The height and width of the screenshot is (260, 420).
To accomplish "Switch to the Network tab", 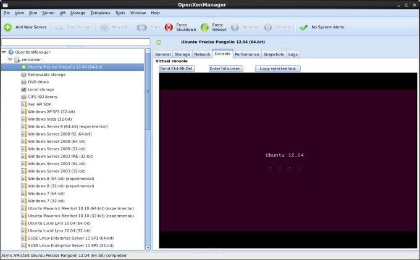I will coord(202,54).
